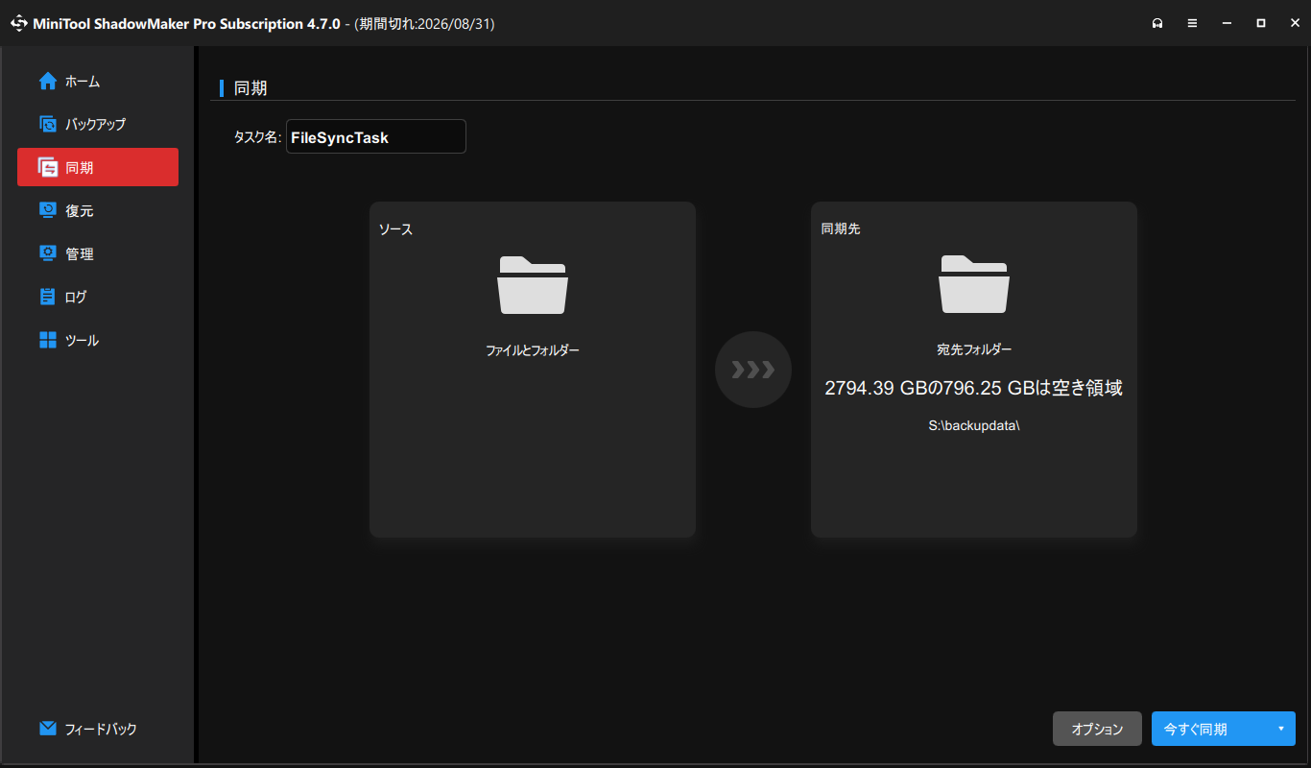Click the backup icon in the sidebar
The height and width of the screenshot is (768, 1311).
pos(48,124)
